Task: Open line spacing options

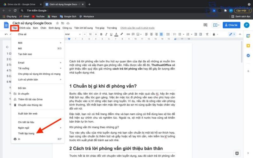Action: (168, 34)
